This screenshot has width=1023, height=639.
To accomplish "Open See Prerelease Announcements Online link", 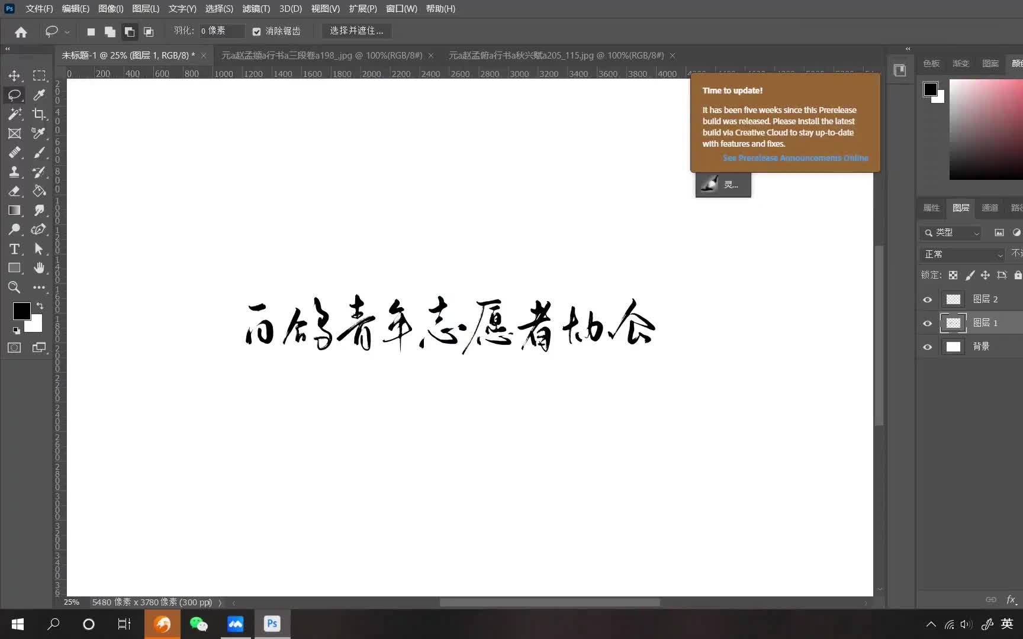I will point(795,158).
